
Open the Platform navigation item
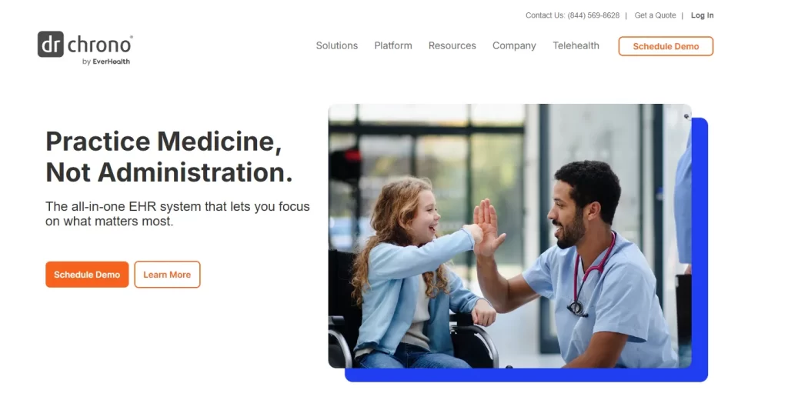pyautogui.click(x=393, y=45)
